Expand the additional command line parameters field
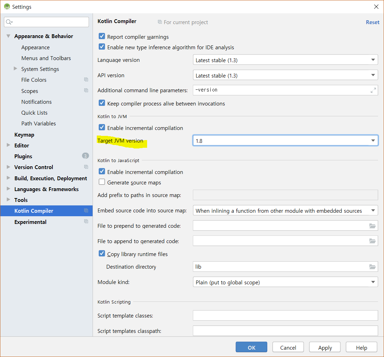Viewport: 384px width, 357px height. (x=373, y=90)
